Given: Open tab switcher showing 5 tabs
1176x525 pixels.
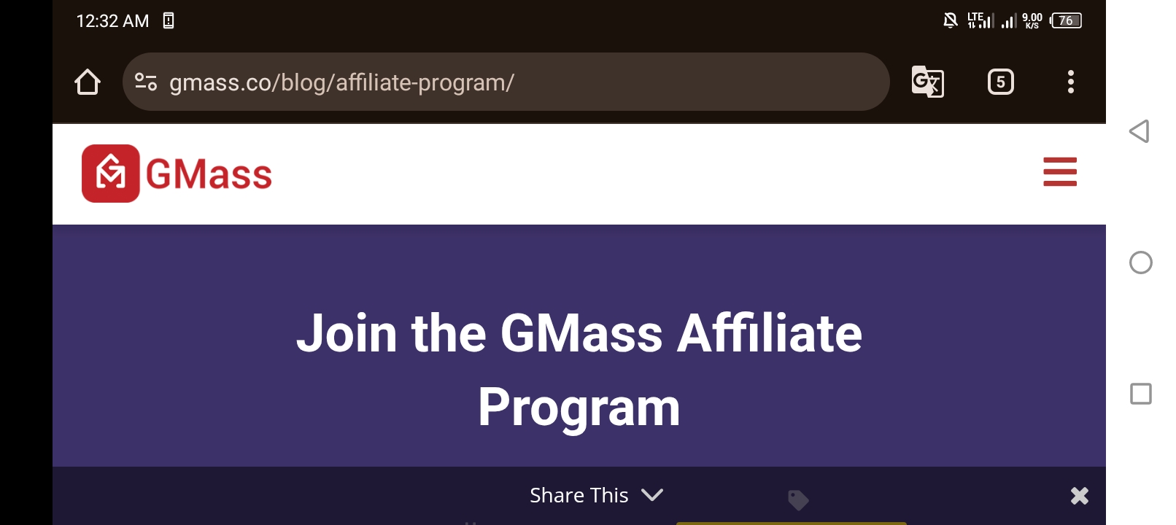Looking at the screenshot, I should (1000, 82).
